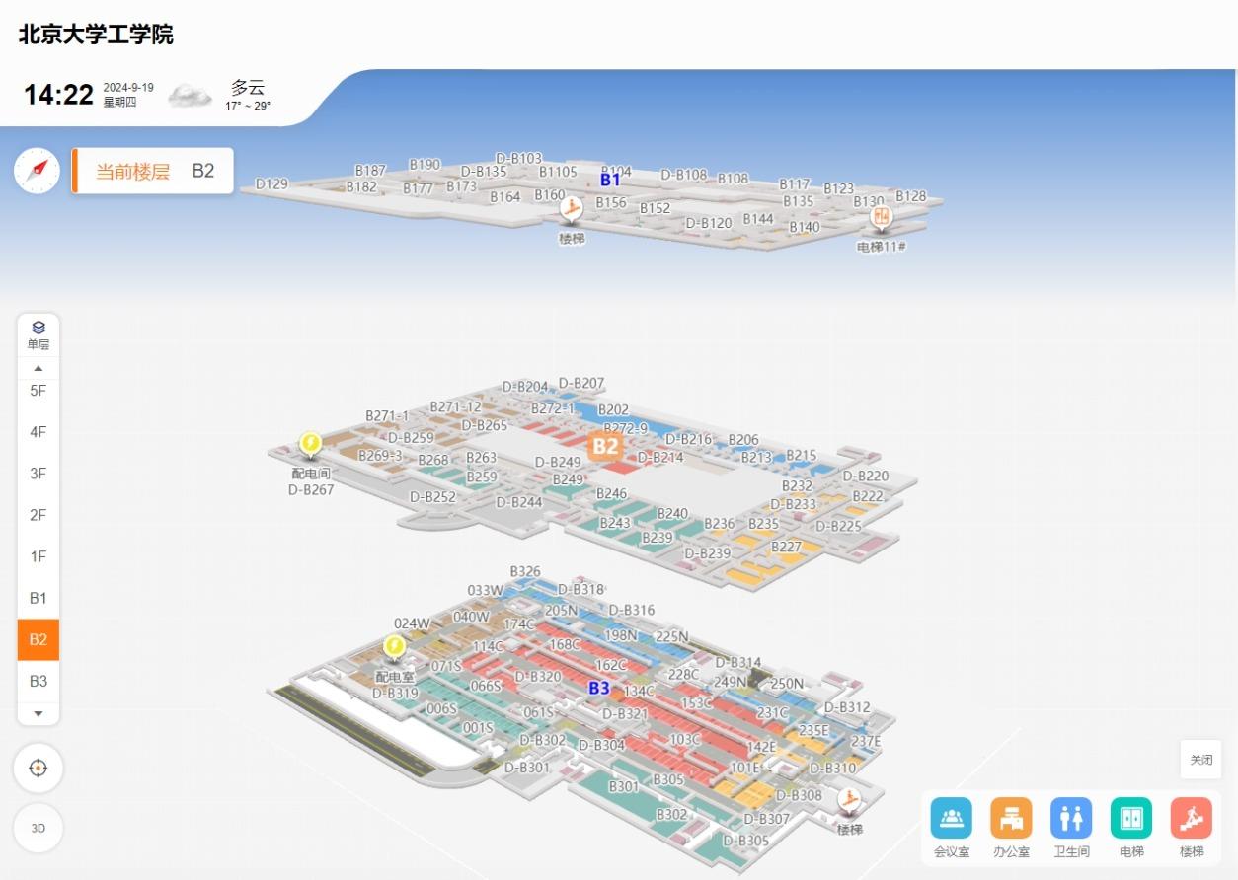Select the 办公室 office filter icon
This screenshot has width=1238, height=880.
click(x=1011, y=818)
